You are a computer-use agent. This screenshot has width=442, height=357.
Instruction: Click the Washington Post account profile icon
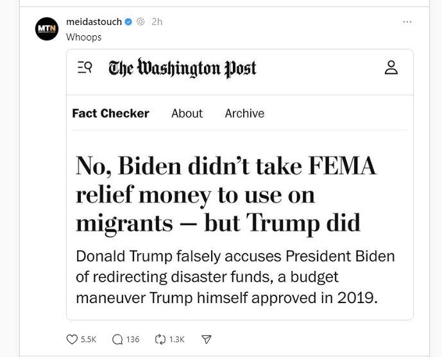pos(391,67)
